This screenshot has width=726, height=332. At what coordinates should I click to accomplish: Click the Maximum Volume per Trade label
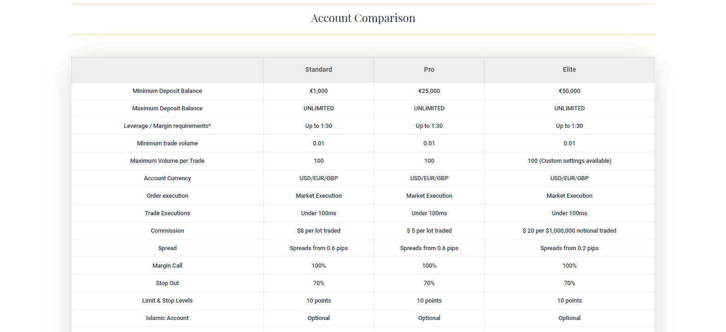[x=167, y=161]
